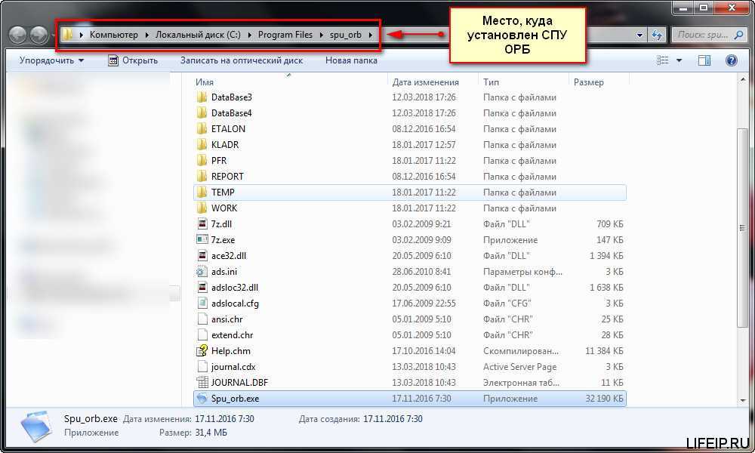Select the DataBase3 folder
The height and width of the screenshot is (453, 755).
(231, 97)
